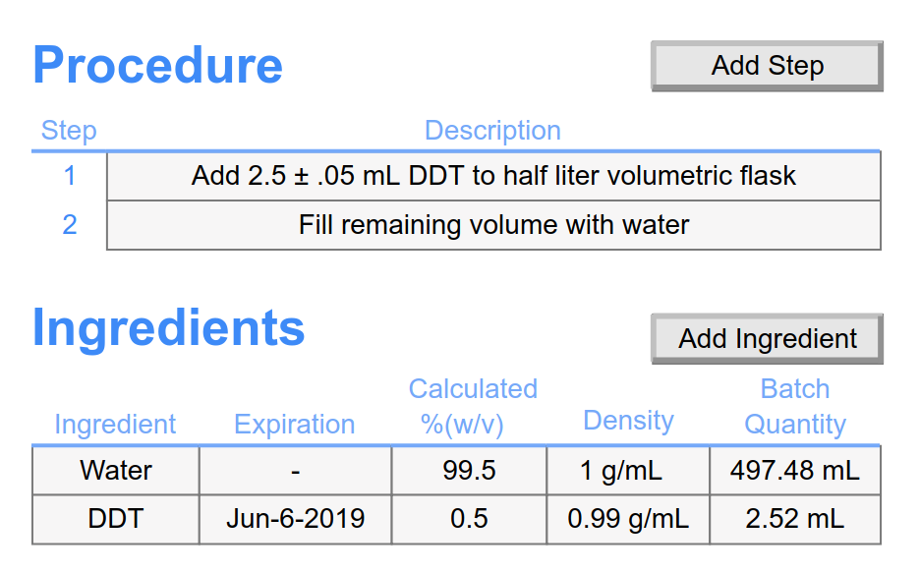Click the Description column header

click(x=492, y=131)
